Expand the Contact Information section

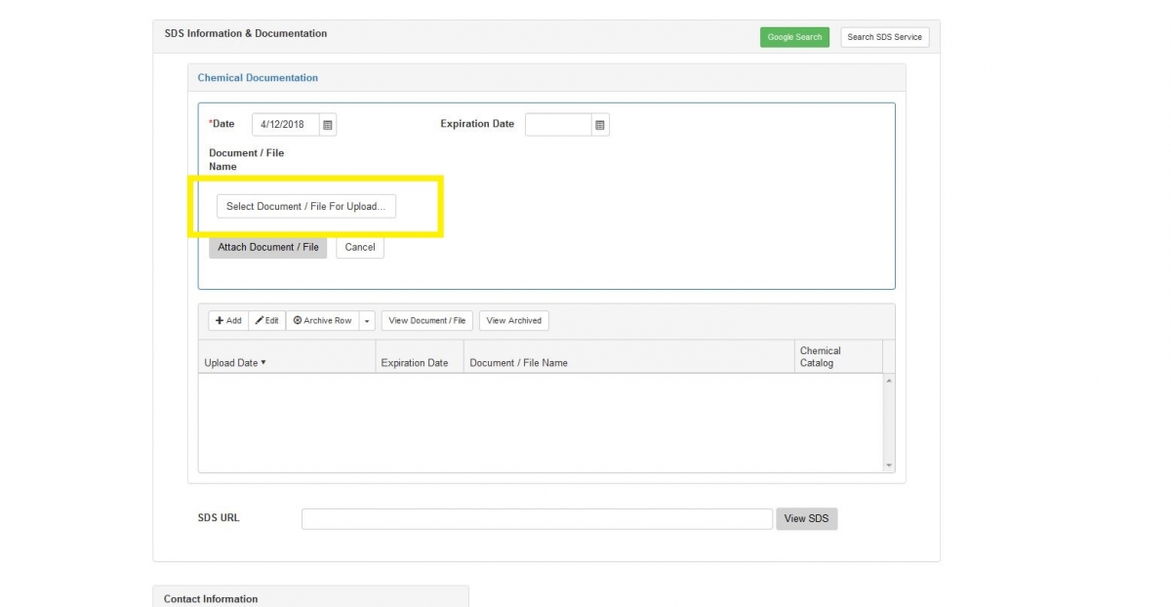click(210, 597)
